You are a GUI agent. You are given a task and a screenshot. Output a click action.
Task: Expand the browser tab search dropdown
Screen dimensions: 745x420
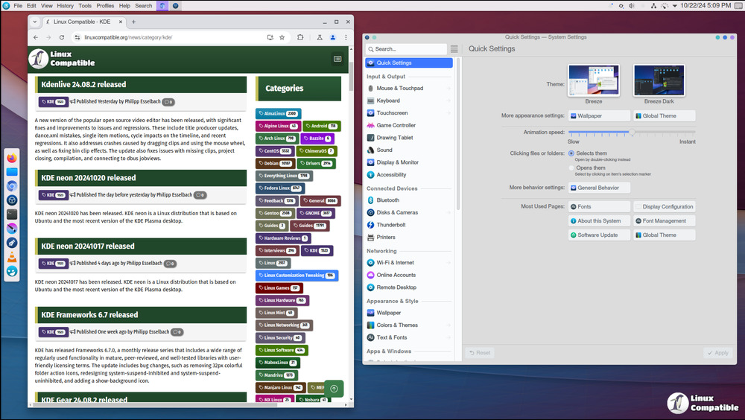35,22
